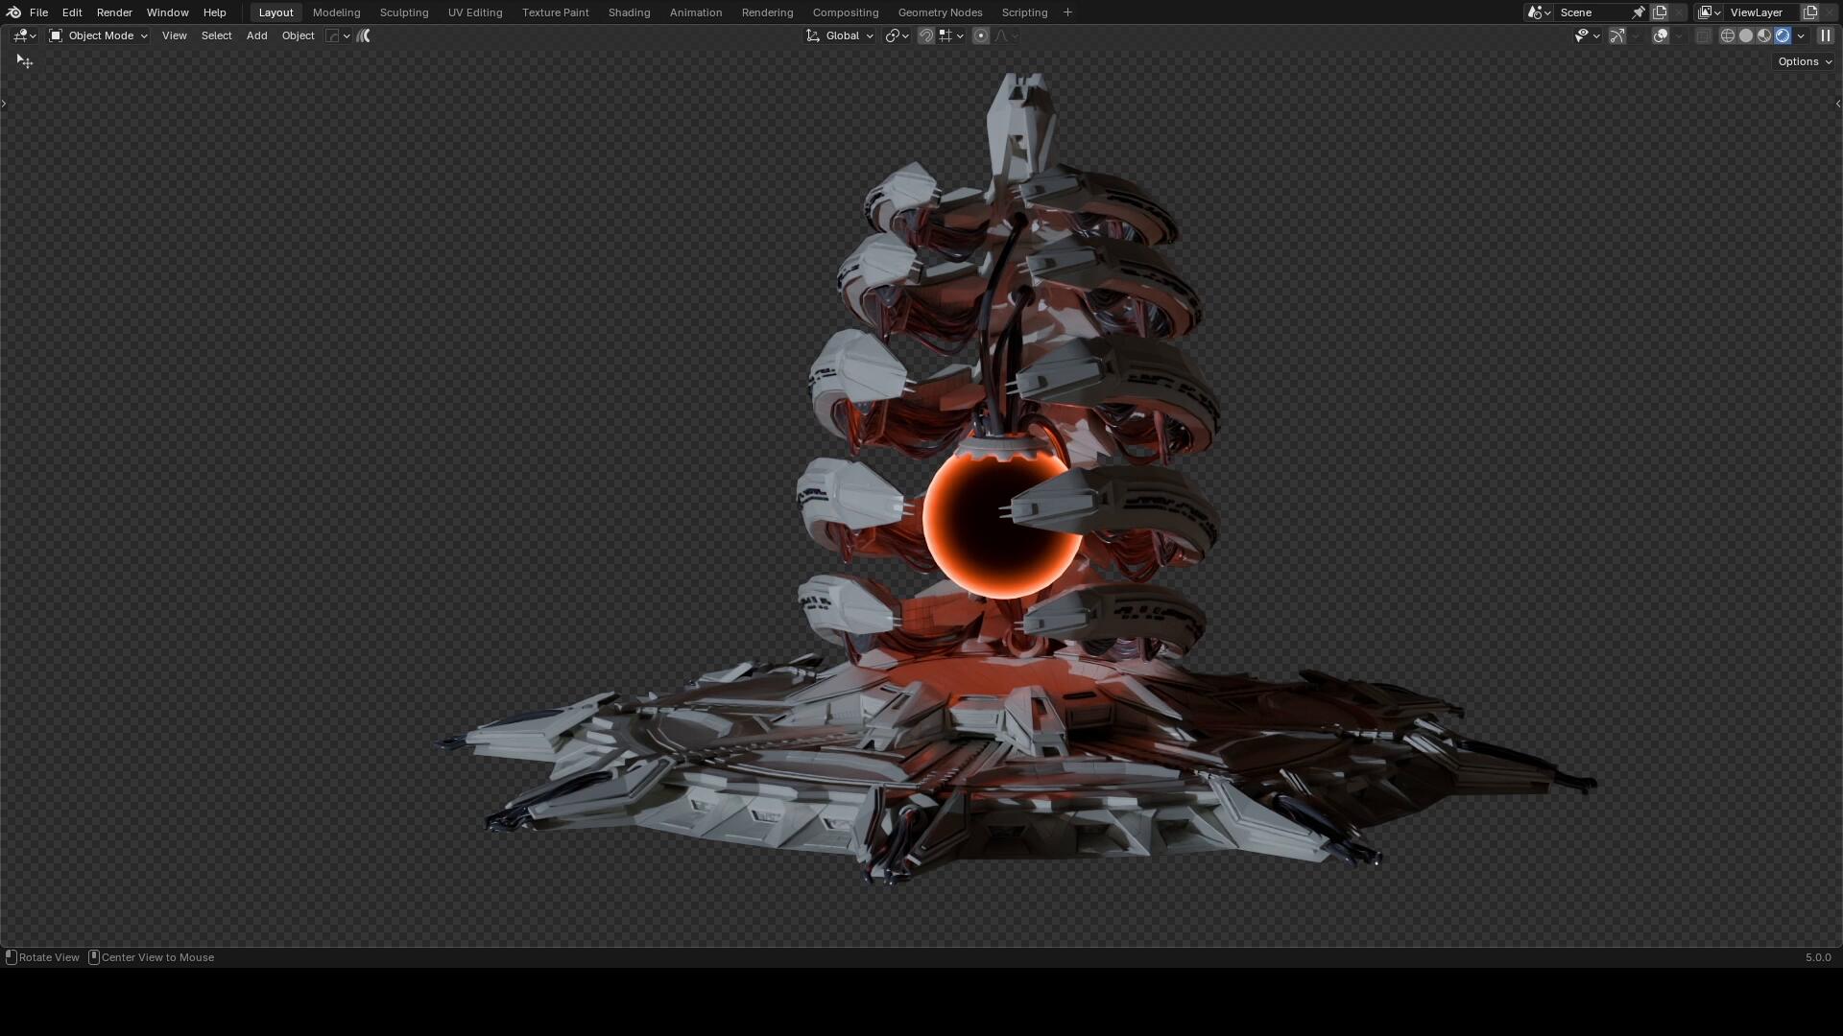The width and height of the screenshot is (1843, 1036).
Task: Open the transform pivot point dropdown
Action: click(896, 35)
